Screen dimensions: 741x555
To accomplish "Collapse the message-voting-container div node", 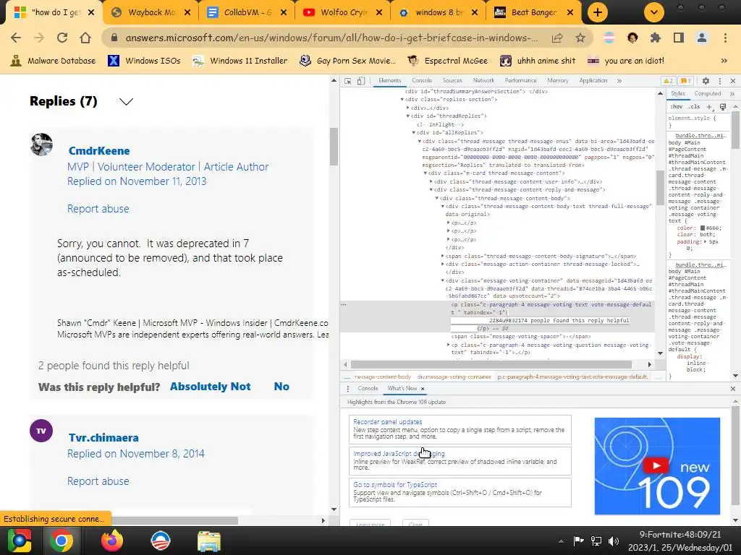I will tap(442, 281).
